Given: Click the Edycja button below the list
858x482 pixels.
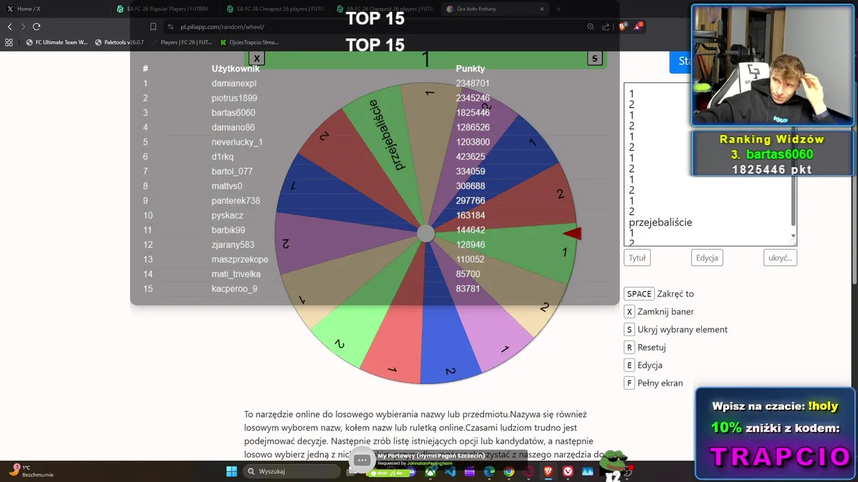Looking at the screenshot, I should pos(707,258).
